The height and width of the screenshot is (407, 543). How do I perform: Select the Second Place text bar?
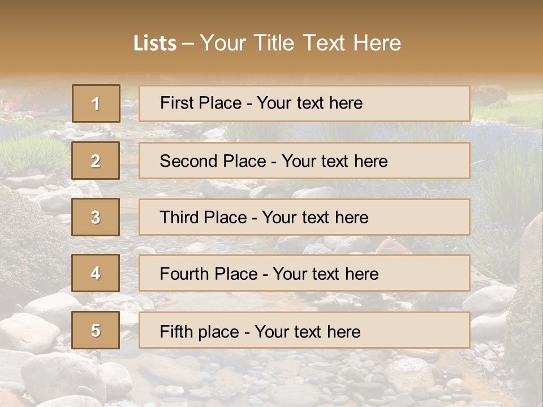point(304,161)
